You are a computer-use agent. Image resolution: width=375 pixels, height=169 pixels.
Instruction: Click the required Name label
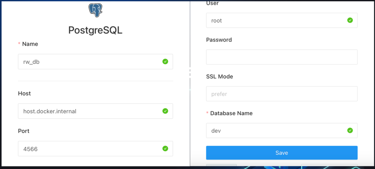click(30, 44)
